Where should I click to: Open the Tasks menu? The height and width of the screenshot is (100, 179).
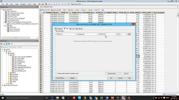(x=17, y=4)
